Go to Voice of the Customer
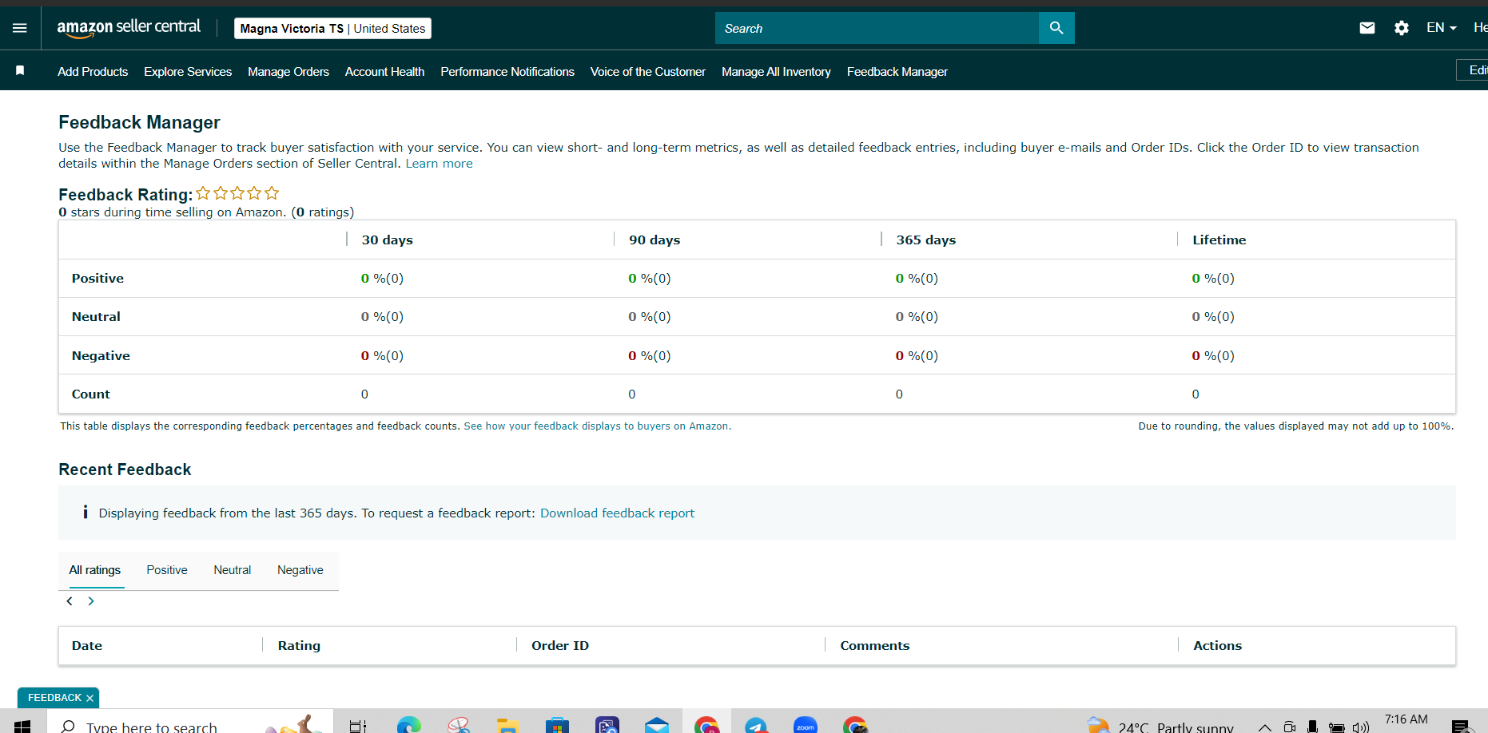This screenshot has height=733, width=1488. [x=648, y=72]
